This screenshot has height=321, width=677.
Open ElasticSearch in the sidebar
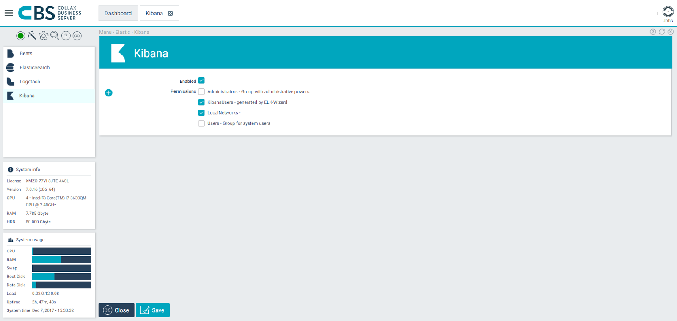pos(49,68)
